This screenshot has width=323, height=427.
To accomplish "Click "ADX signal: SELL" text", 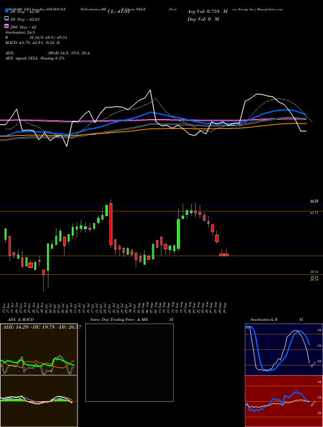I will (x=22, y=58).
